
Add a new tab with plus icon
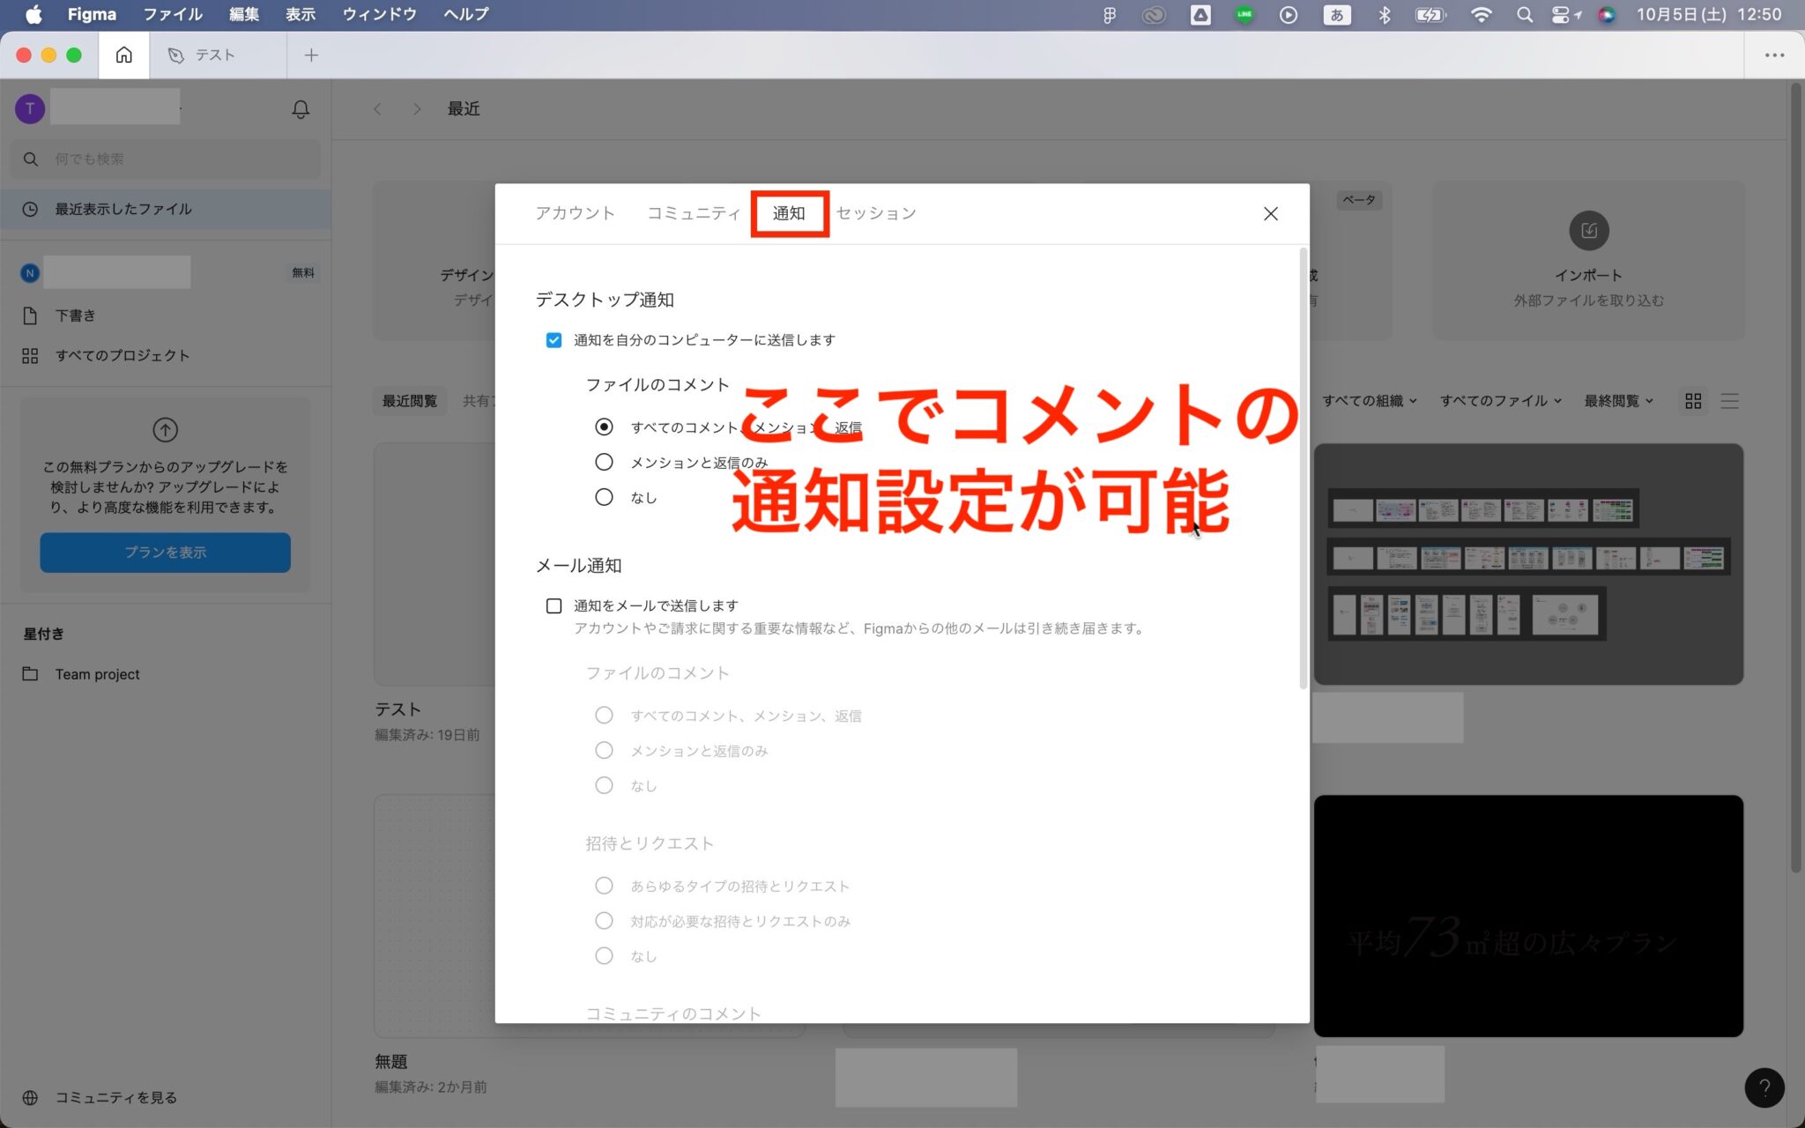[x=311, y=55]
